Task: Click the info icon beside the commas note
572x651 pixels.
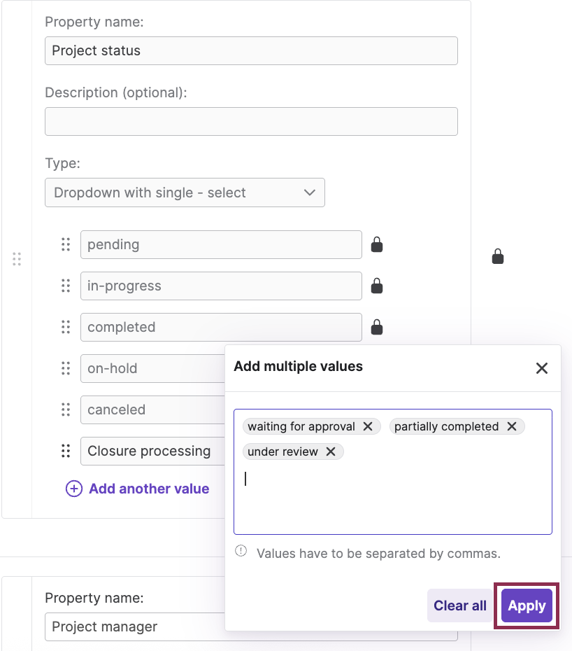Action: click(x=241, y=550)
